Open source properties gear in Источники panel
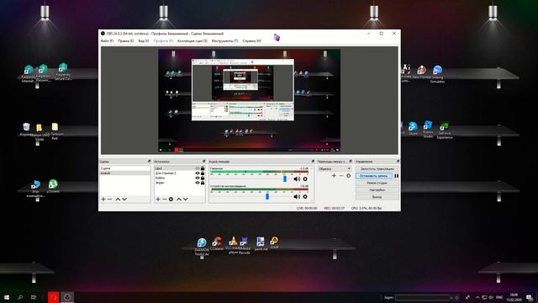The height and width of the screenshot is (303, 538). coord(171,199)
